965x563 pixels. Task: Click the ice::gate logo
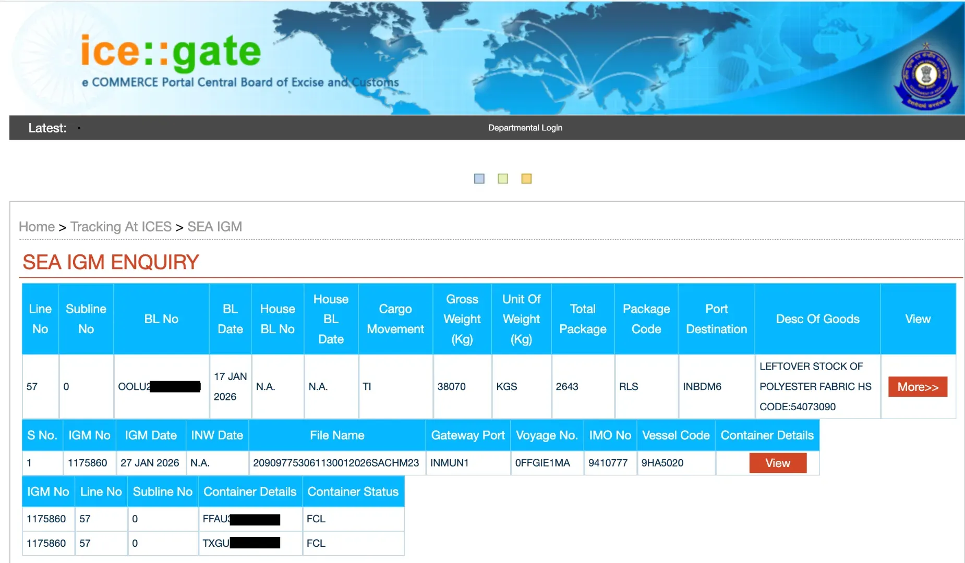(x=171, y=52)
